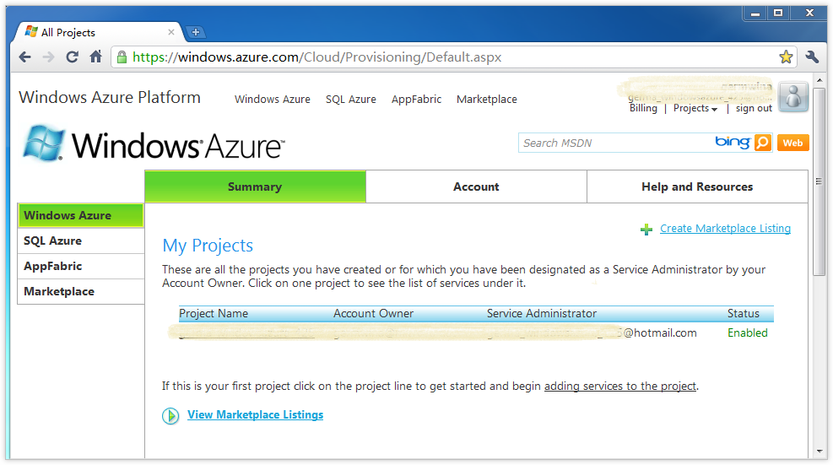Click green plus icon for marketplace listing
Viewport: 833px width, 465px height.
(646, 229)
